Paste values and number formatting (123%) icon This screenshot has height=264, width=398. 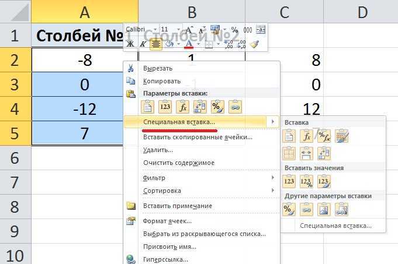click(306, 181)
